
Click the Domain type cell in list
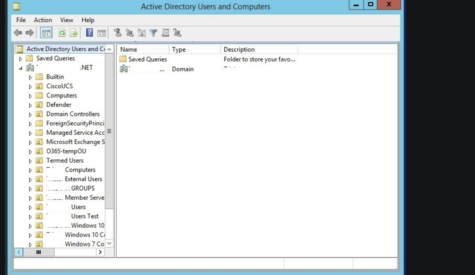pos(182,69)
